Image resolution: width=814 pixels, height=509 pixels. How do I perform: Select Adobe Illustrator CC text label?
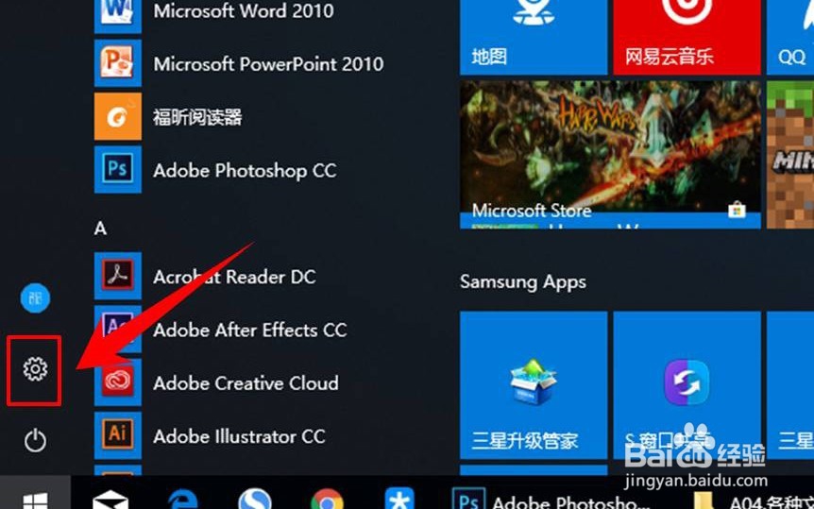pos(239,436)
